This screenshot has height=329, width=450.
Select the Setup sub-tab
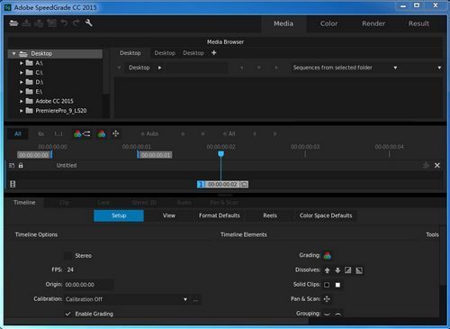click(x=119, y=215)
